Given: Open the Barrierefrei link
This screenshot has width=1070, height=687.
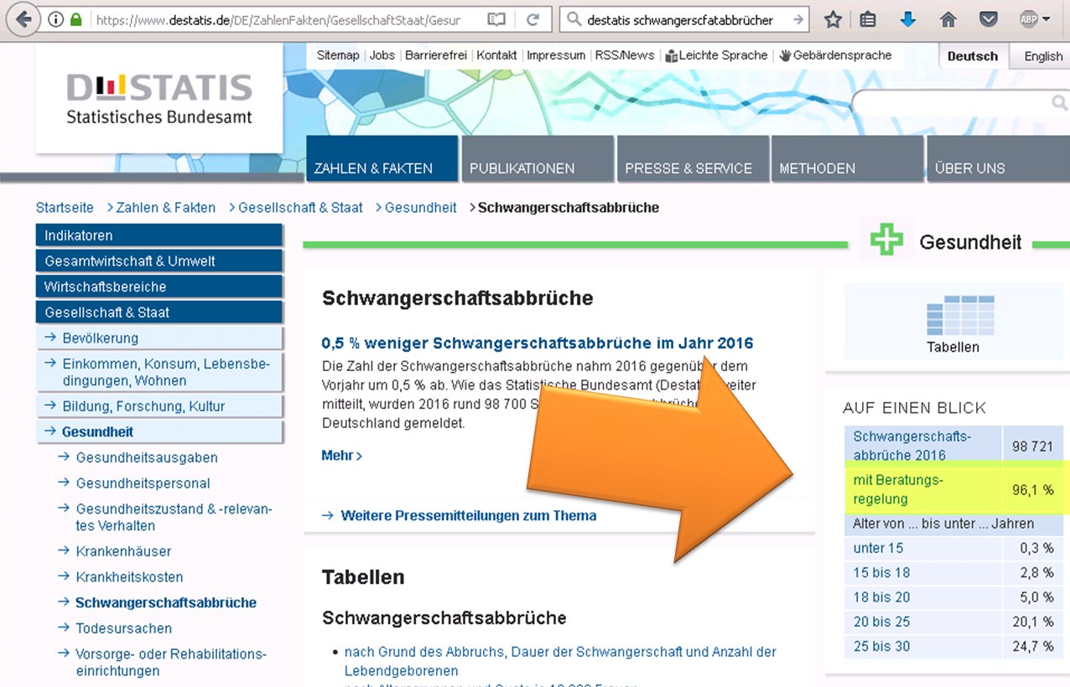Looking at the screenshot, I should [436, 55].
